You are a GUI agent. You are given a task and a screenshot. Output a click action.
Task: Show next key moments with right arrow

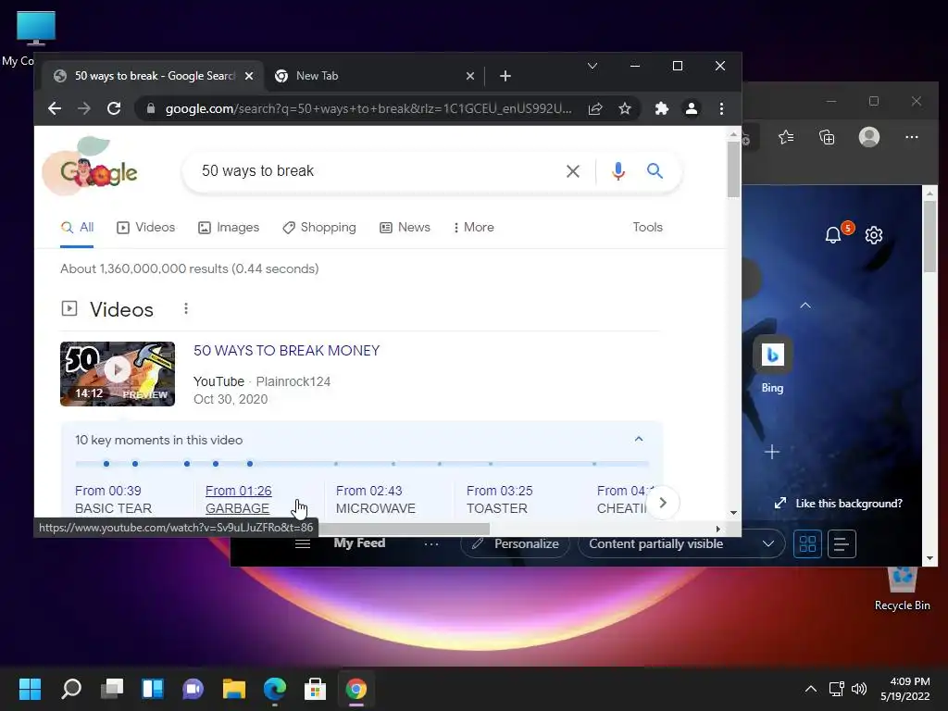coord(663,503)
